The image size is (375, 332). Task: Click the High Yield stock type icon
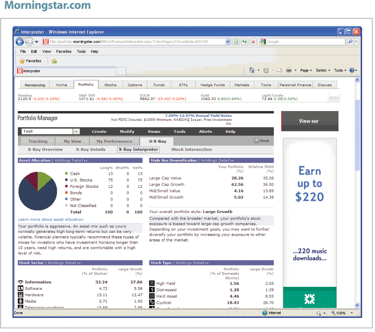(152, 283)
